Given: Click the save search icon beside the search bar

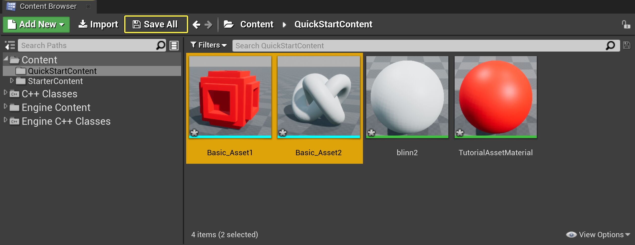Looking at the screenshot, I should [626, 45].
